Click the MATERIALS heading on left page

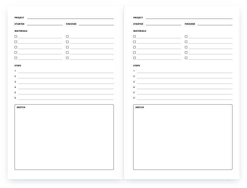pyautogui.click(x=21, y=31)
